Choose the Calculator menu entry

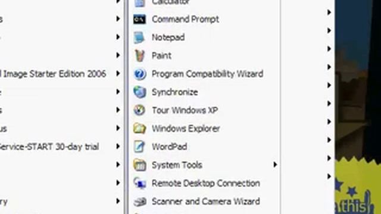(x=204, y=3)
